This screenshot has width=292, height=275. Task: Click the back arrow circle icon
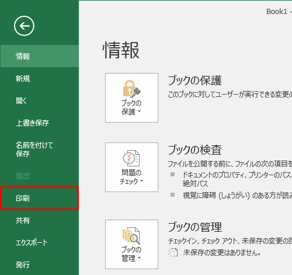tap(24, 26)
